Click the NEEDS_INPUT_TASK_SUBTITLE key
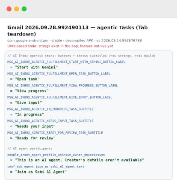 (50, 121)
